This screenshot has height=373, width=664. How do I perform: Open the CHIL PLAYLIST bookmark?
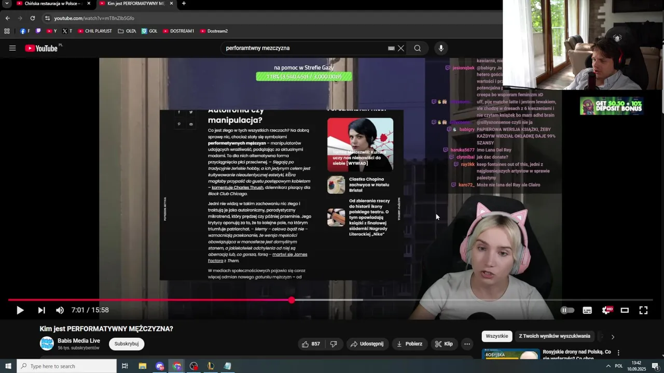[x=95, y=31]
